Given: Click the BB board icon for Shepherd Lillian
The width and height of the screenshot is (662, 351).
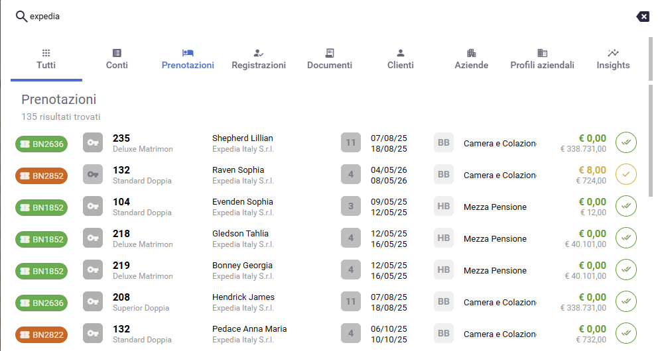Looking at the screenshot, I should click(443, 142).
